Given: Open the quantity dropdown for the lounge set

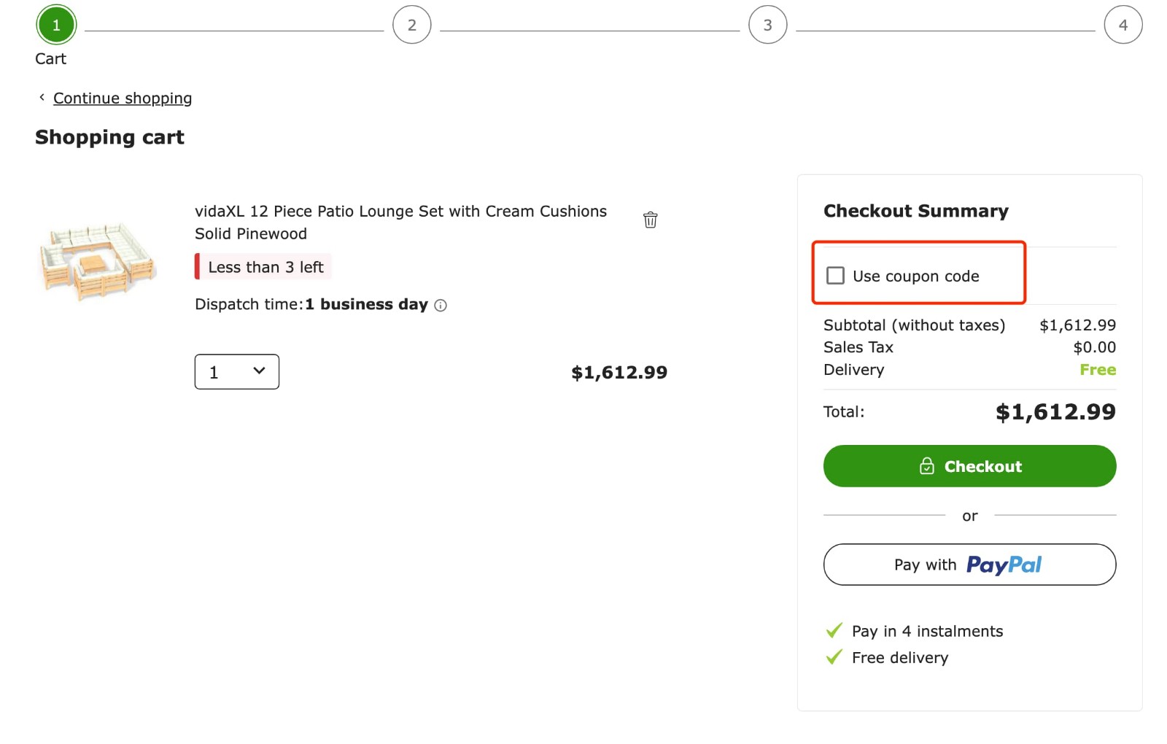Looking at the screenshot, I should pyautogui.click(x=236, y=371).
